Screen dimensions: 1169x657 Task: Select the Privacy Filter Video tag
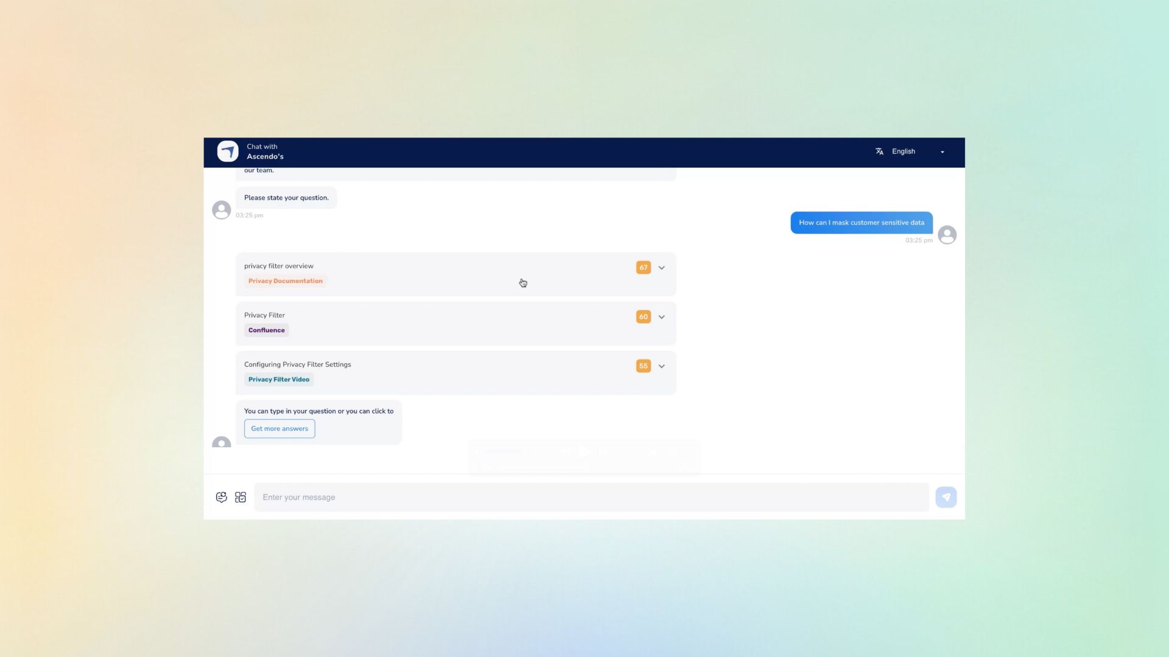278,380
